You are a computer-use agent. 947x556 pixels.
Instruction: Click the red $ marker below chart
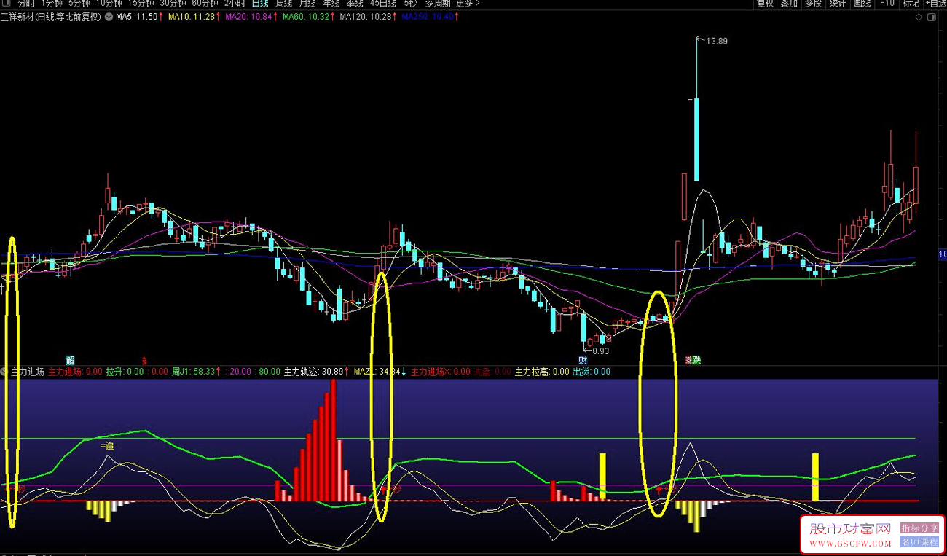(x=144, y=360)
